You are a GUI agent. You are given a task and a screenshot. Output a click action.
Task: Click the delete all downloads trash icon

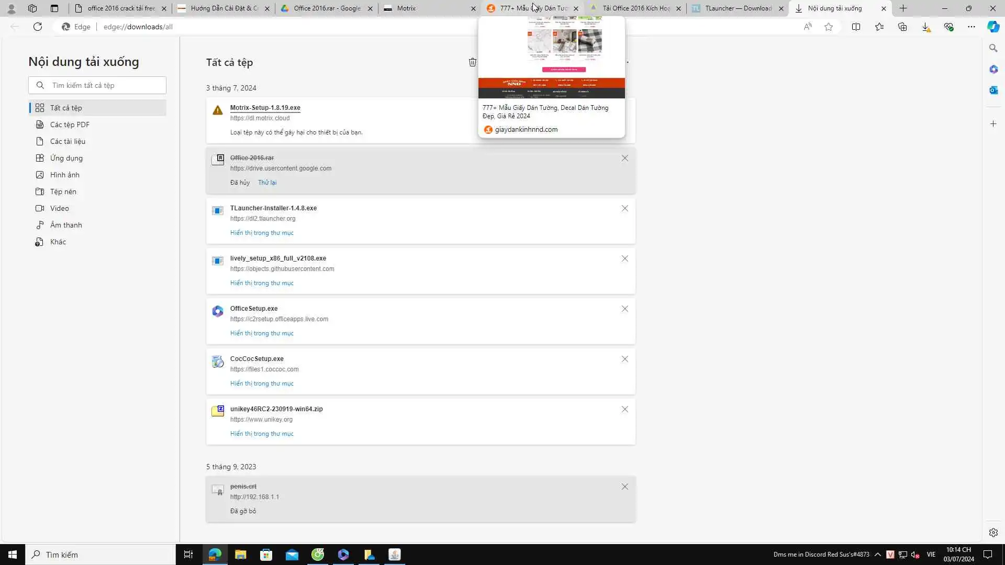click(x=472, y=62)
